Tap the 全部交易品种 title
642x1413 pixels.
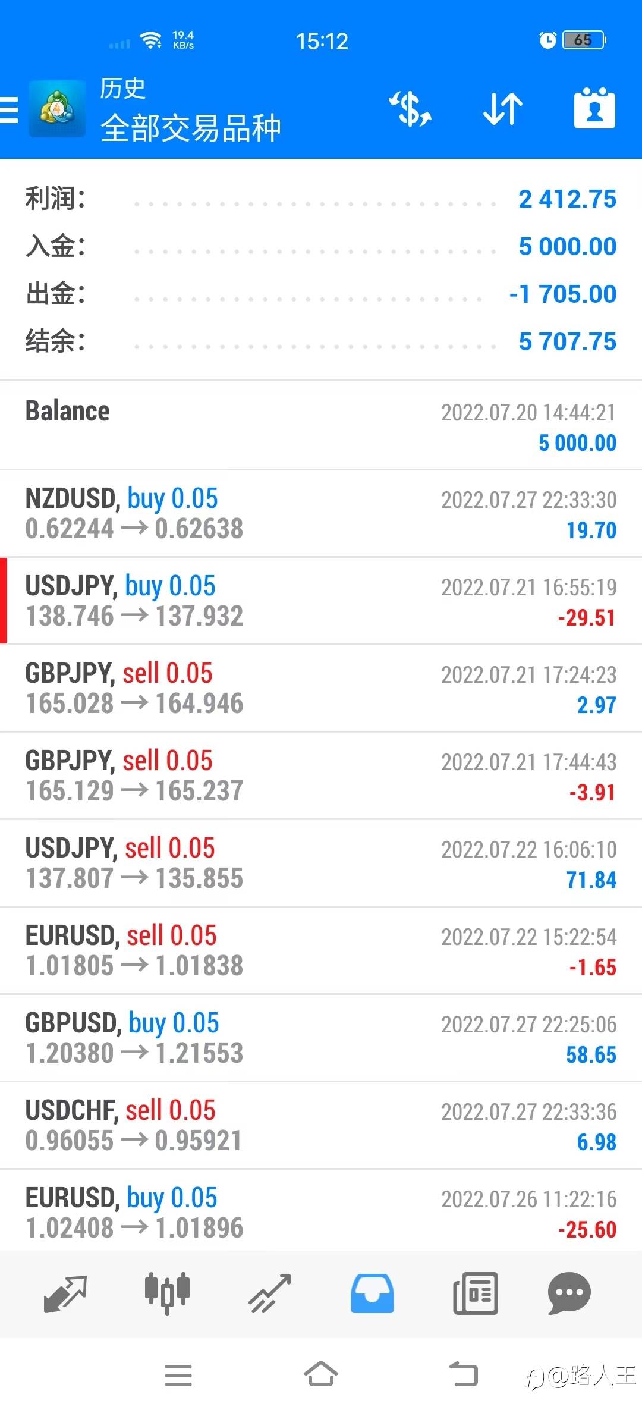pos(190,128)
